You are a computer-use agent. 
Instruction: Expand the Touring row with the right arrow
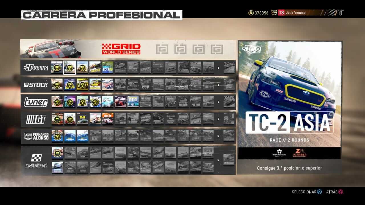tap(219, 68)
